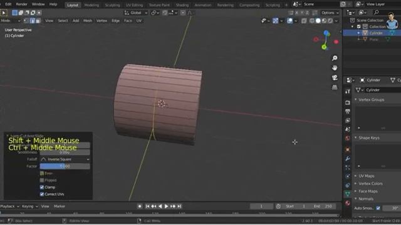Open the Output properties tab
Image resolution: width=401 pixels, height=225 pixels.
(348, 111)
